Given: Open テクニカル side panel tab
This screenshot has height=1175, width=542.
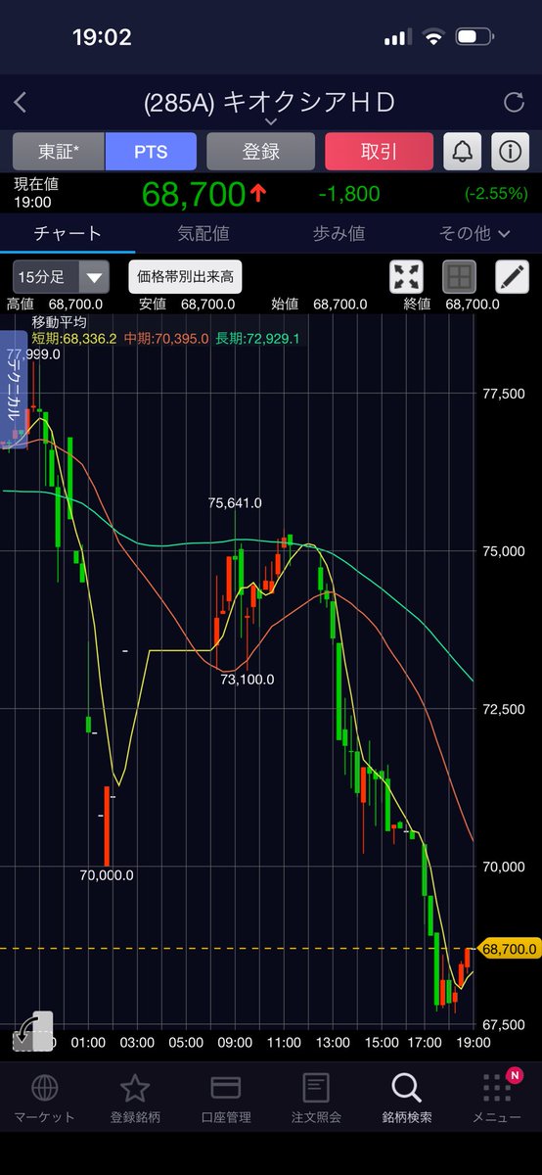Looking at the screenshot, I should 12,389.
